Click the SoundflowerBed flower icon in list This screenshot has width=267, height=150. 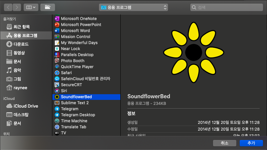coord(57,97)
